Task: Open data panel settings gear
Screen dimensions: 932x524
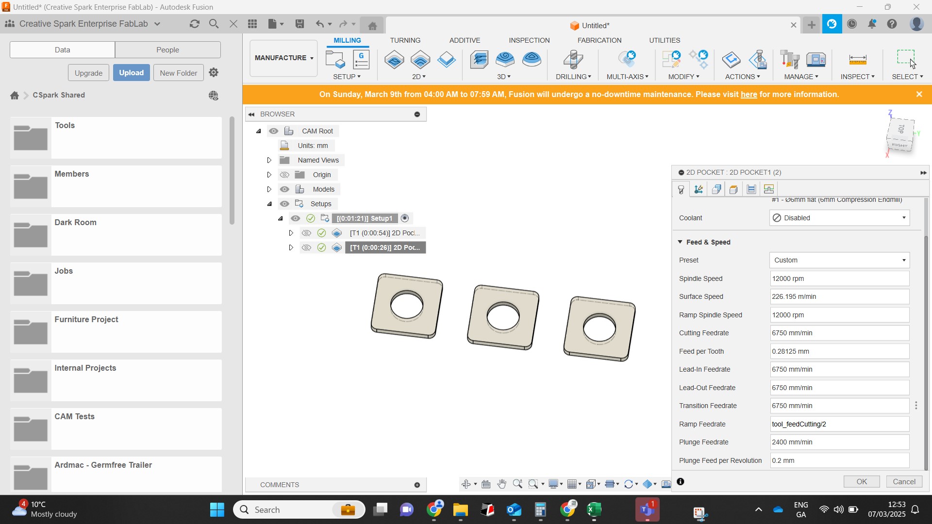Action: tap(214, 72)
